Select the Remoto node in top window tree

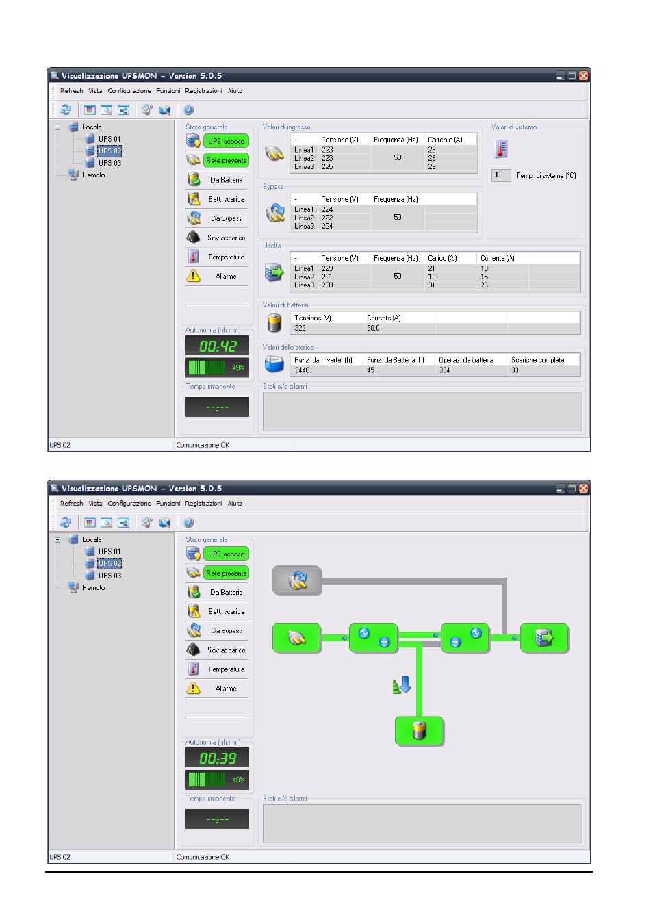(x=94, y=175)
